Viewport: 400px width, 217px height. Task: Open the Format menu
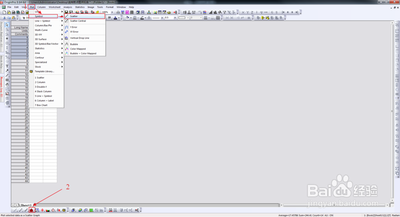[x=110, y=7]
